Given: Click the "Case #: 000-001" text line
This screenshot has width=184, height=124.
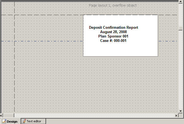Looking at the screenshot, I should point(113,41).
